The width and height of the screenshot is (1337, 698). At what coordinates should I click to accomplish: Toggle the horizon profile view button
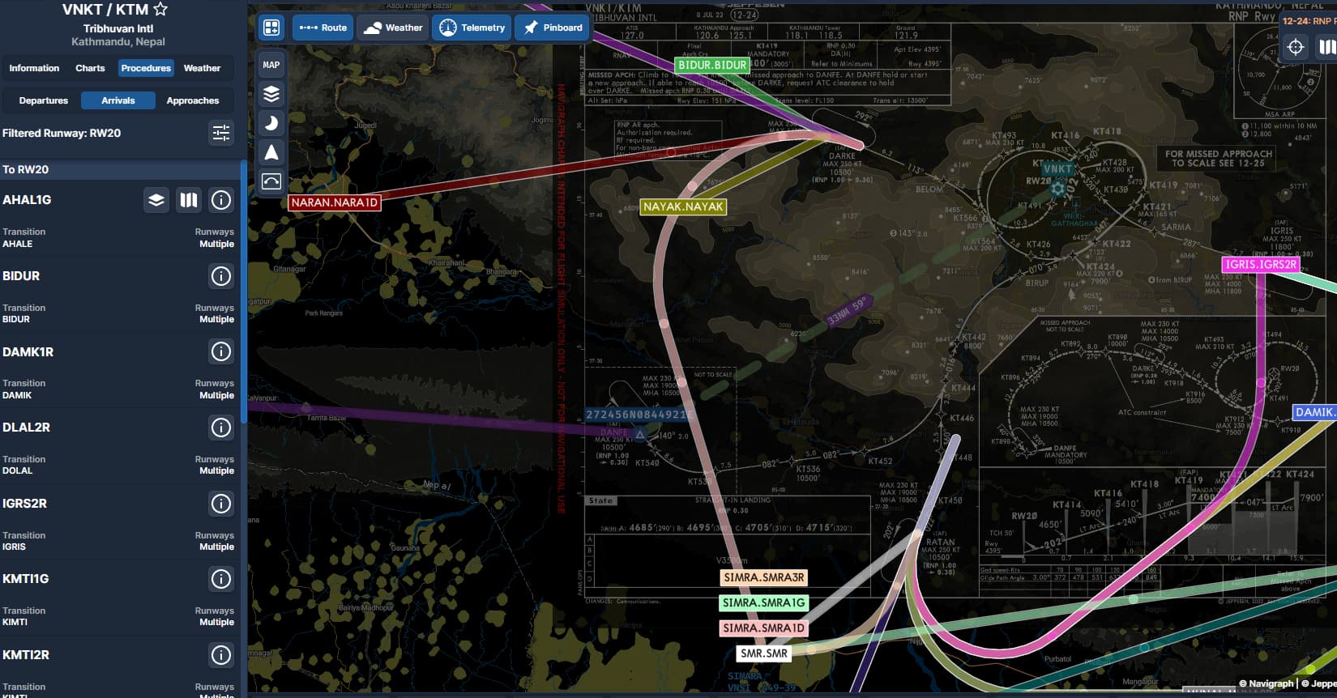point(271,181)
